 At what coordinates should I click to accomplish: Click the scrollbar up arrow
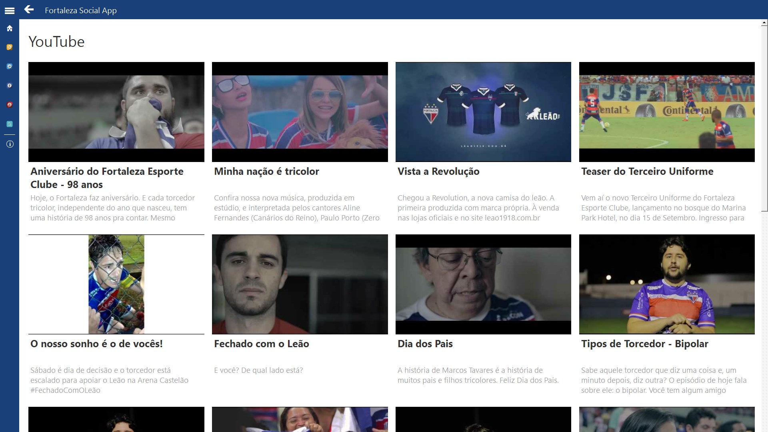[764, 24]
